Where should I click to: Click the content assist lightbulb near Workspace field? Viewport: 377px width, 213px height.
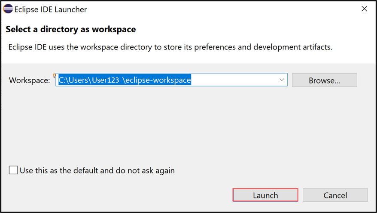pos(54,76)
